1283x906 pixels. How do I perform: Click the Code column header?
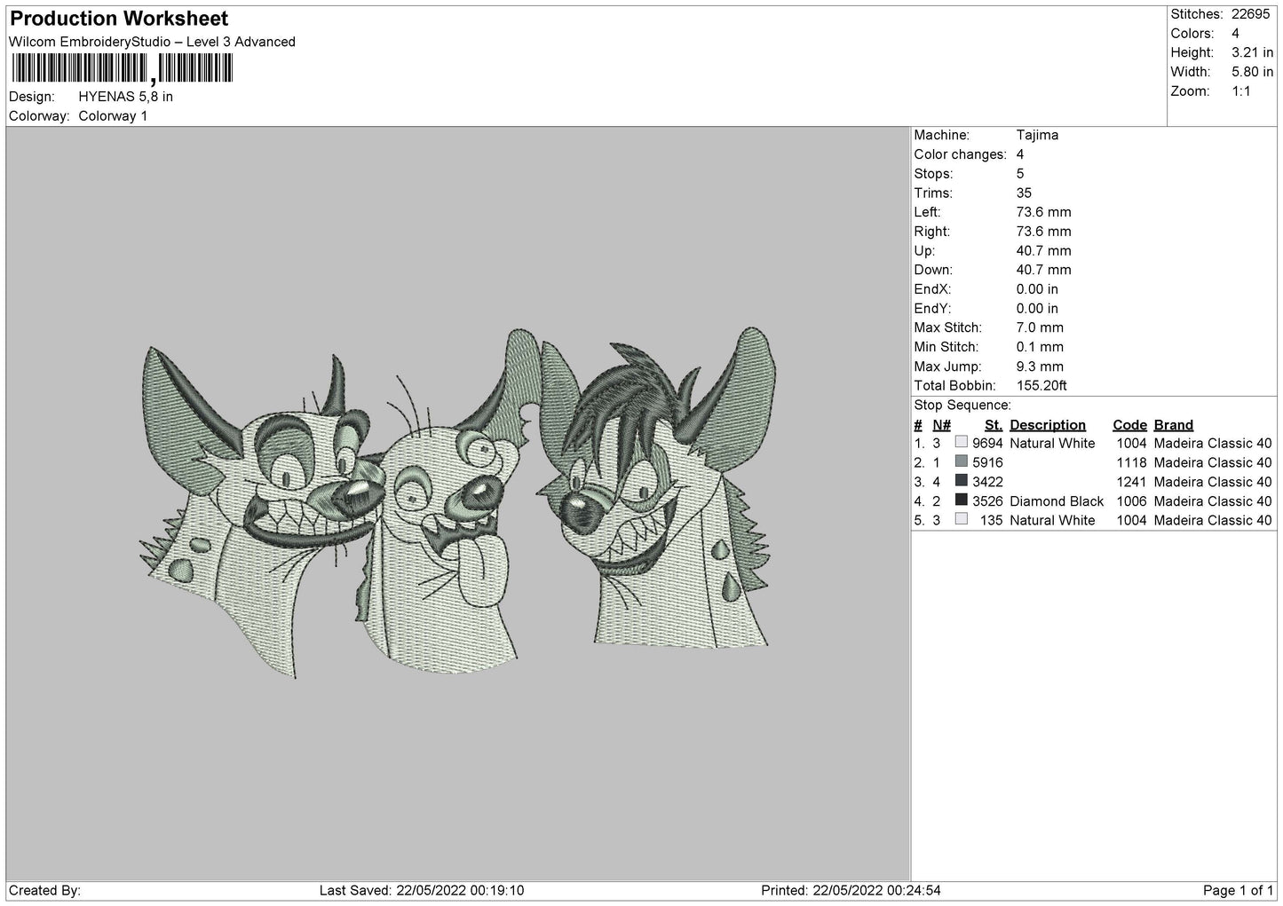(1129, 425)
